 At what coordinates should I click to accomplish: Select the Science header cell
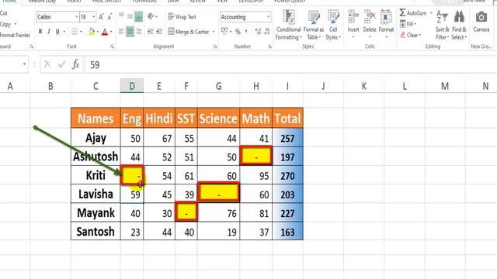click(x=218, y=119)
